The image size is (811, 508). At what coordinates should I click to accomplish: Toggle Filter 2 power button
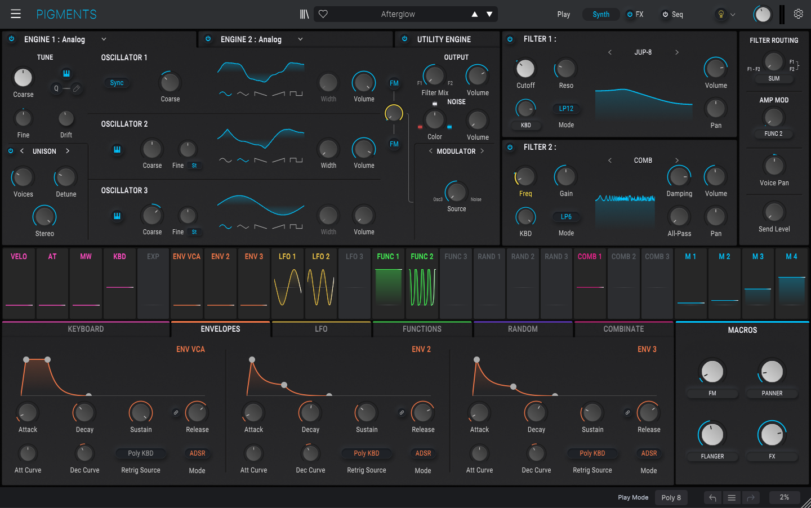coord(510,148)
